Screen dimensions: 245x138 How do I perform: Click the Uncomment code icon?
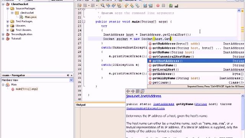pos(176,6)
